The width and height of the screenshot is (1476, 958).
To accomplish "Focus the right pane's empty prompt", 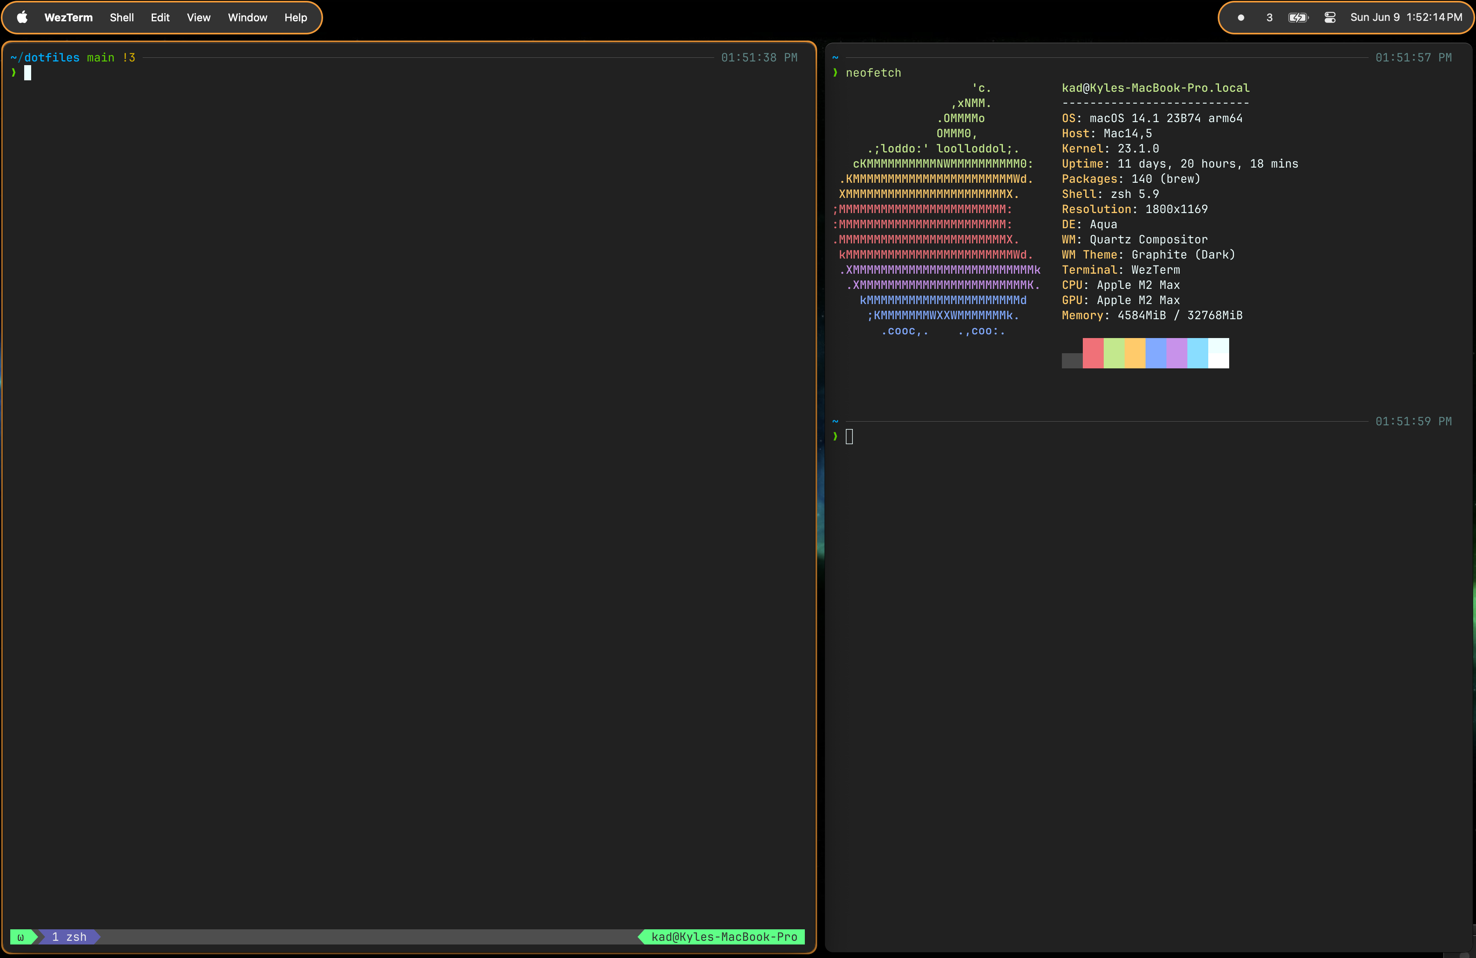I will 849,437.
